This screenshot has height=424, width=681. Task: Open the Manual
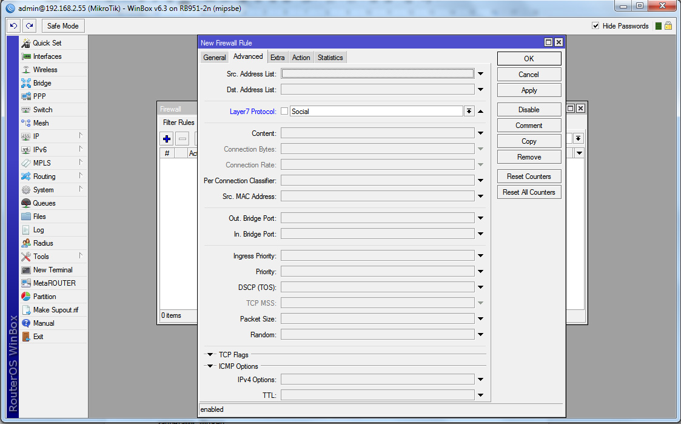53,323
